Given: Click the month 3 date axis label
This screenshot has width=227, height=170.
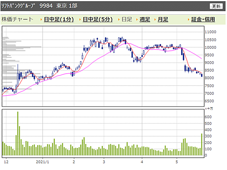Looking at the screenshot, I should [x=104, y=162].
